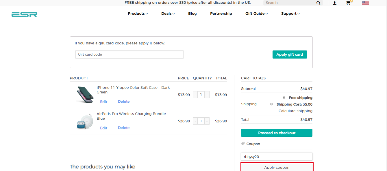Expand the Support menu

click(x=290, y=14)
